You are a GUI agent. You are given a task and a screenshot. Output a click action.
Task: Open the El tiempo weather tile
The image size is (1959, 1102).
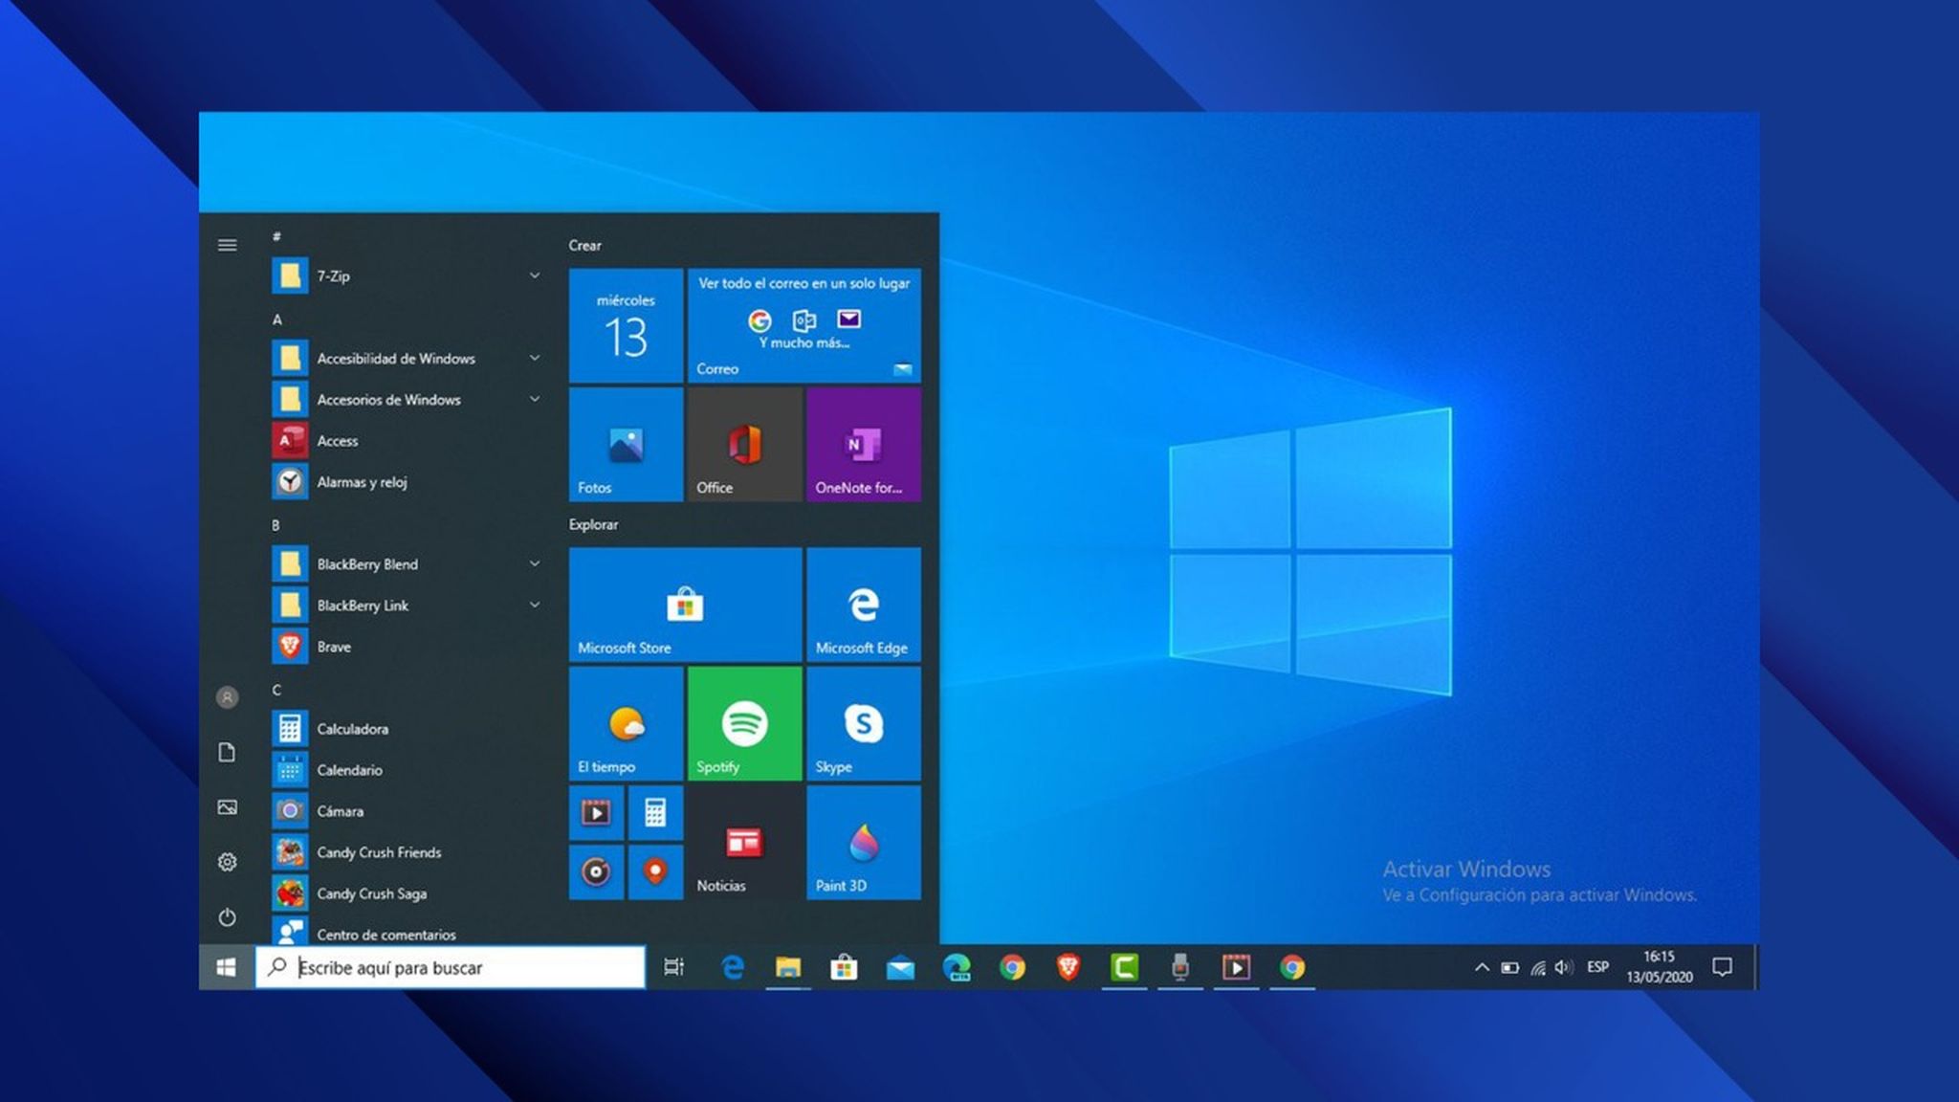(626, 724)
